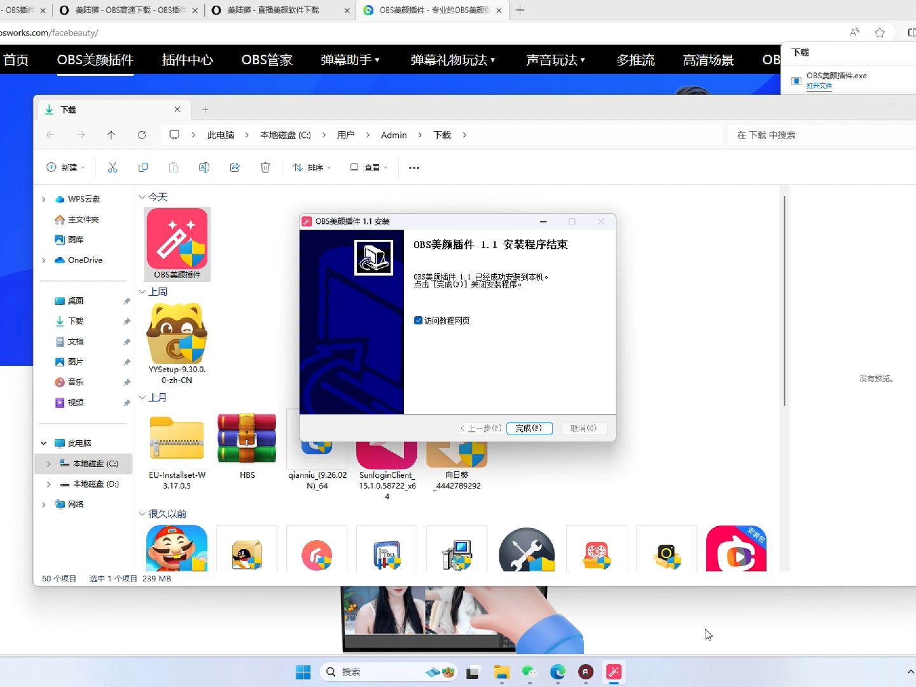Image resolution: width=916 pixels, height=687 pixels.
Task: Uncheck the 访问教程网页 checkbox
Action: (418, 321)
